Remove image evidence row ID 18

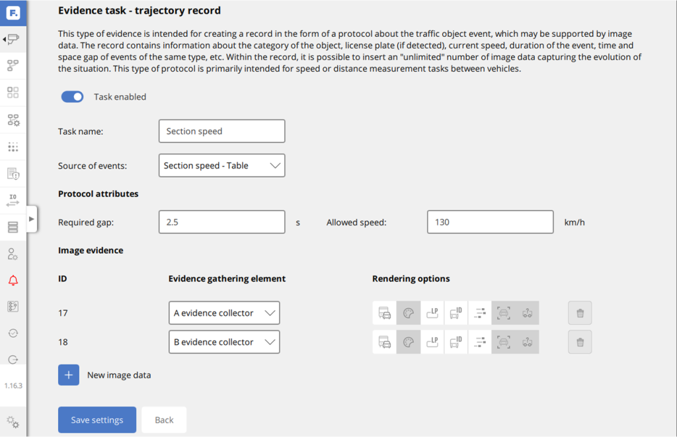click(580, 342)
